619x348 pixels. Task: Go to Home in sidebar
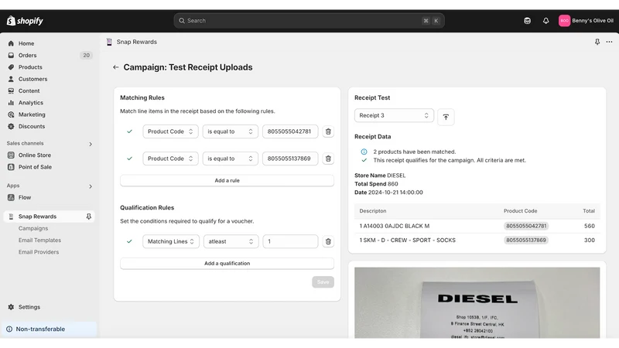click(x=26, y=43)
